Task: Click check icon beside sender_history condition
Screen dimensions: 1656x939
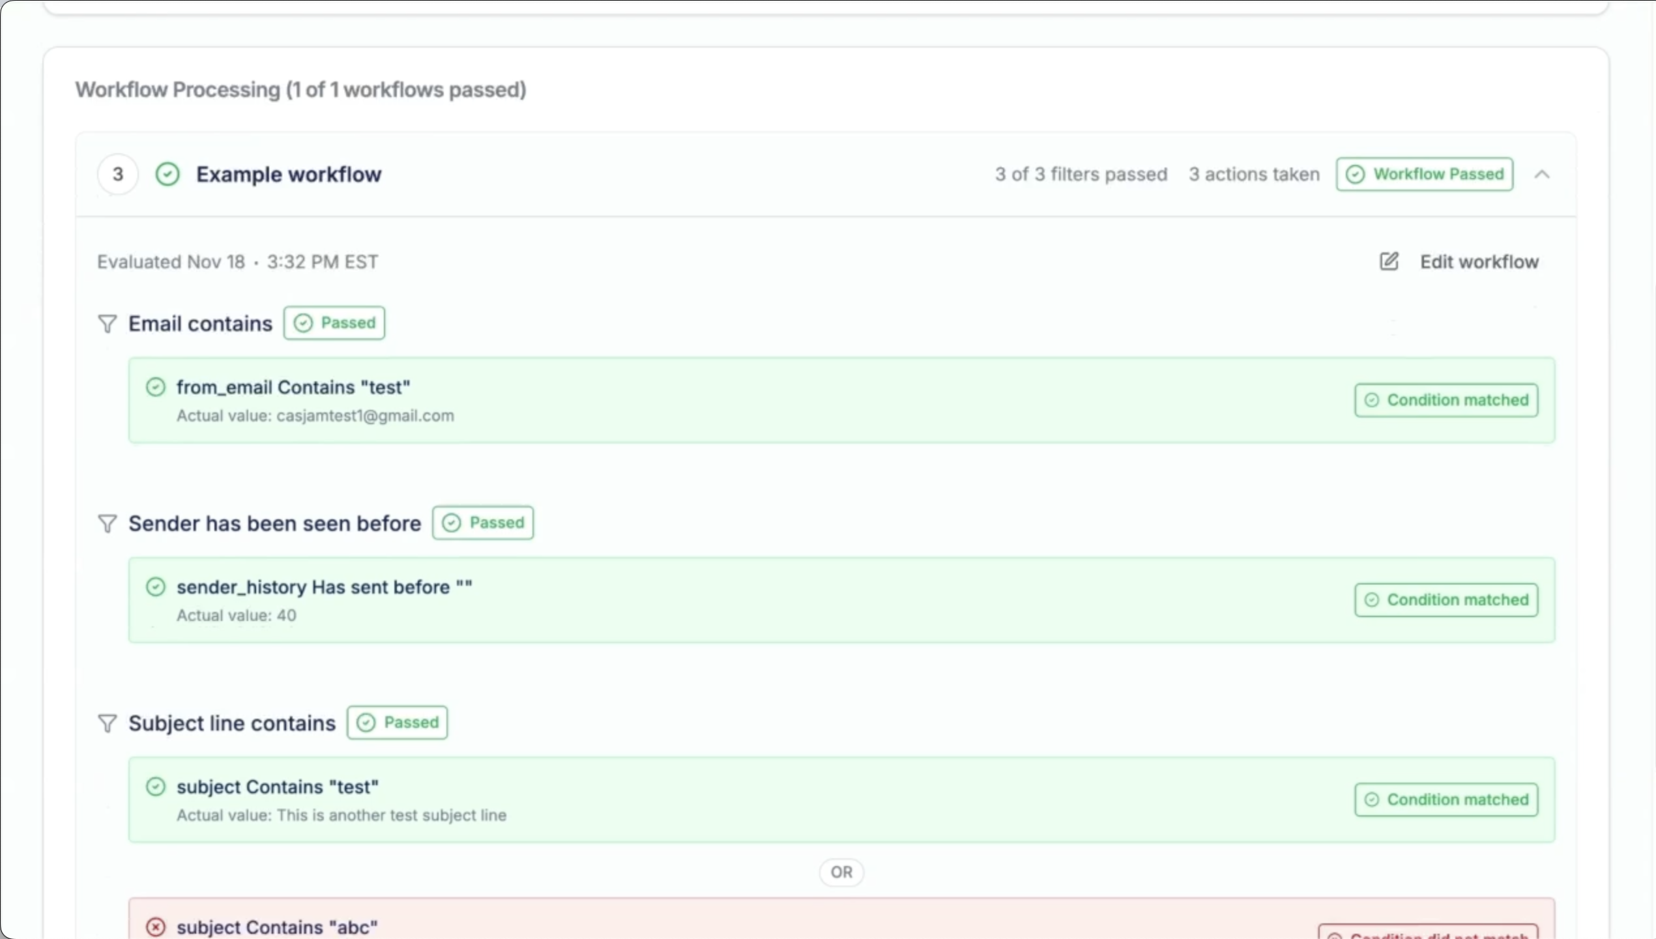Action: pos(156,587)
